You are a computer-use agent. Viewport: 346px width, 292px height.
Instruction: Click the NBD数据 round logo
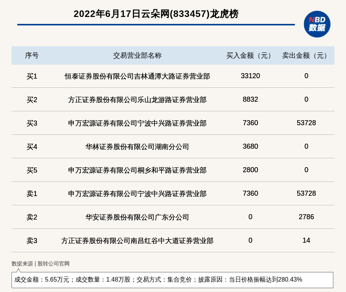tap(317, 24)
